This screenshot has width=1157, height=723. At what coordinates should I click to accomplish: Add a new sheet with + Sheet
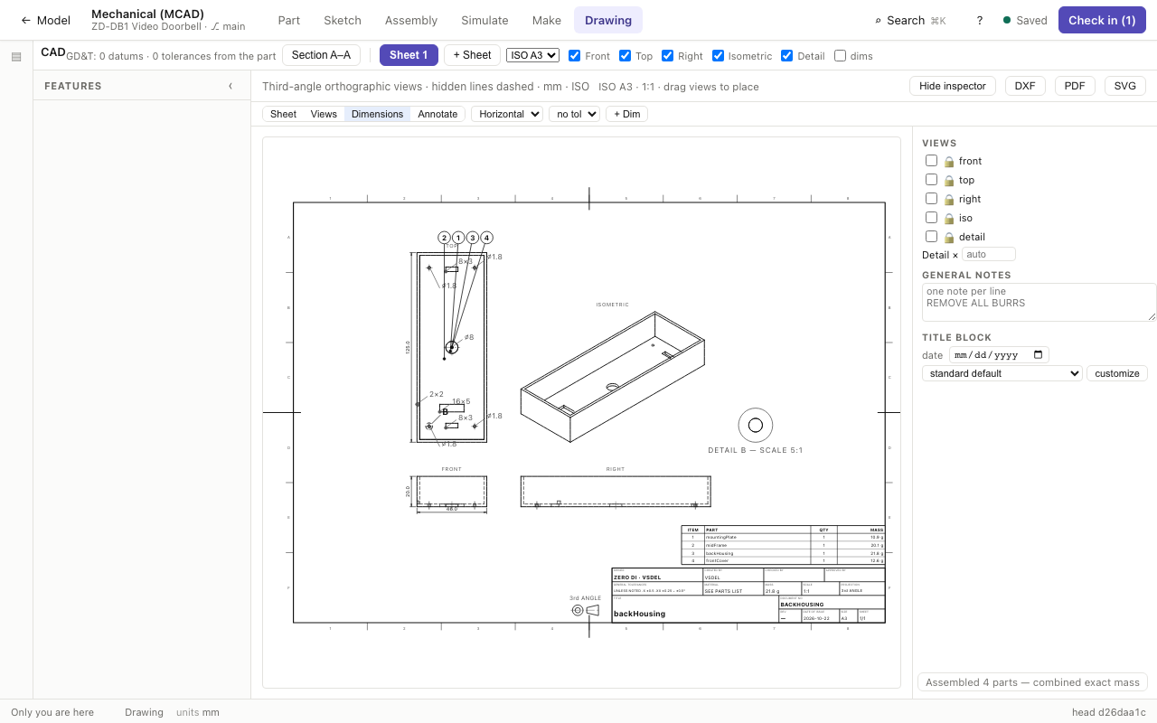click(x=472, y=55)
